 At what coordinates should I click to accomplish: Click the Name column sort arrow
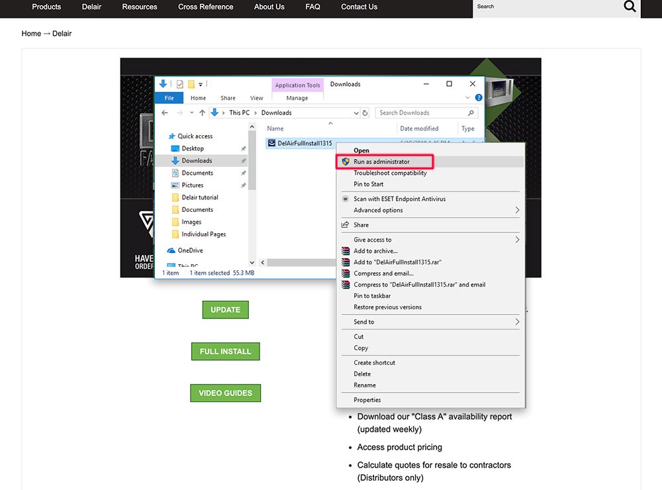(x=330, y=123)
